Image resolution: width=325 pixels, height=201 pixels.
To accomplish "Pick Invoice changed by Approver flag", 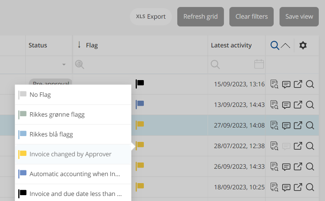I will tap(70, 154).
